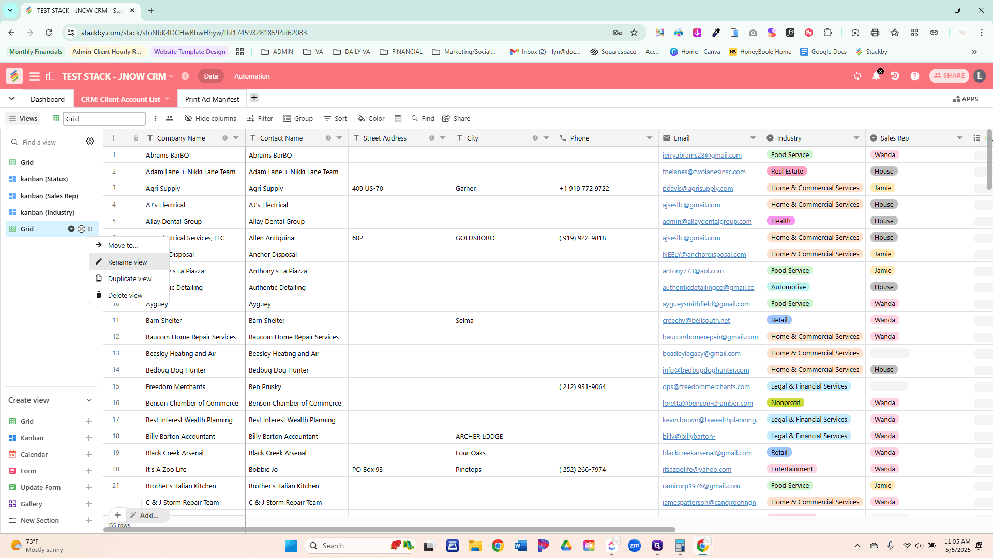Toggle the select-all rows checkbox

tap(116, 138)
